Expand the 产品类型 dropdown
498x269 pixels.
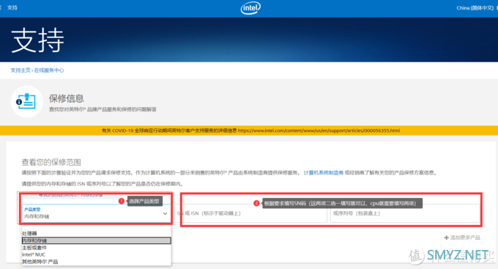(x=97, y=213)
